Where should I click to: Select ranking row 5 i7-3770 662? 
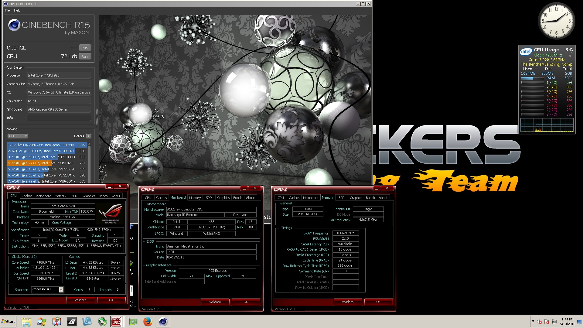47,169
